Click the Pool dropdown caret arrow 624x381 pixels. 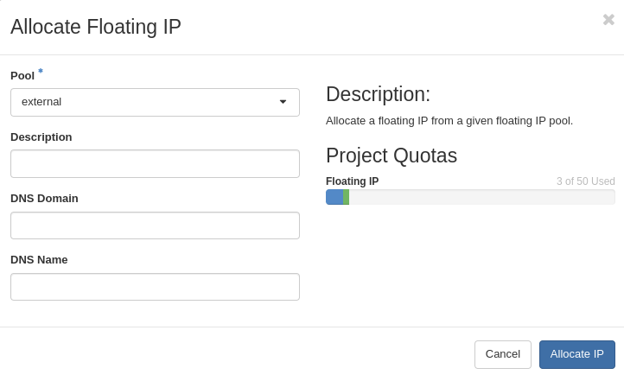(283, 102)
